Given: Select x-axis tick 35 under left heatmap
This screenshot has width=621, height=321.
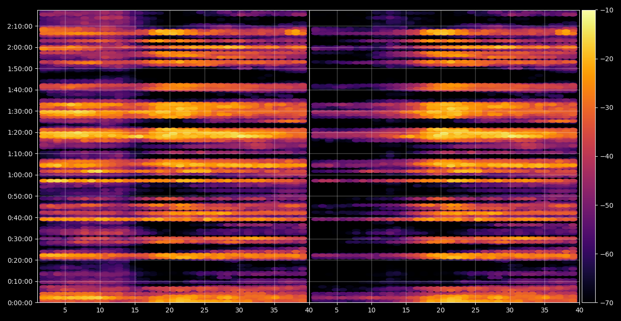Looking at the screenshot, I should [x=274, y=310].
